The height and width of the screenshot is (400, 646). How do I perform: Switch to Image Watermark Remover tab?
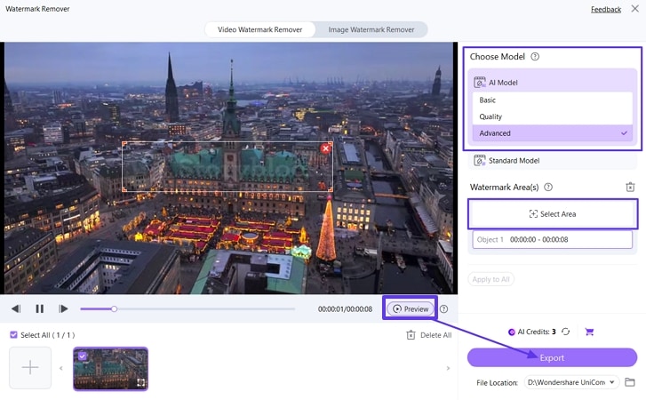371,29
